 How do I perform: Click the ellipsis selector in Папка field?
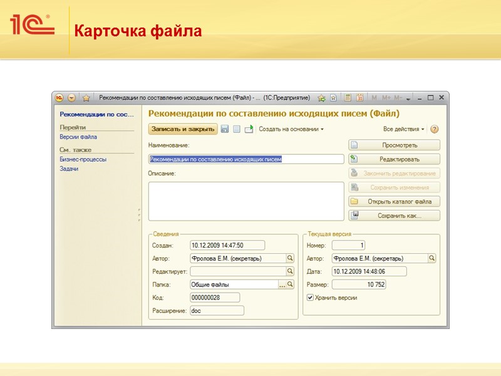282,285
